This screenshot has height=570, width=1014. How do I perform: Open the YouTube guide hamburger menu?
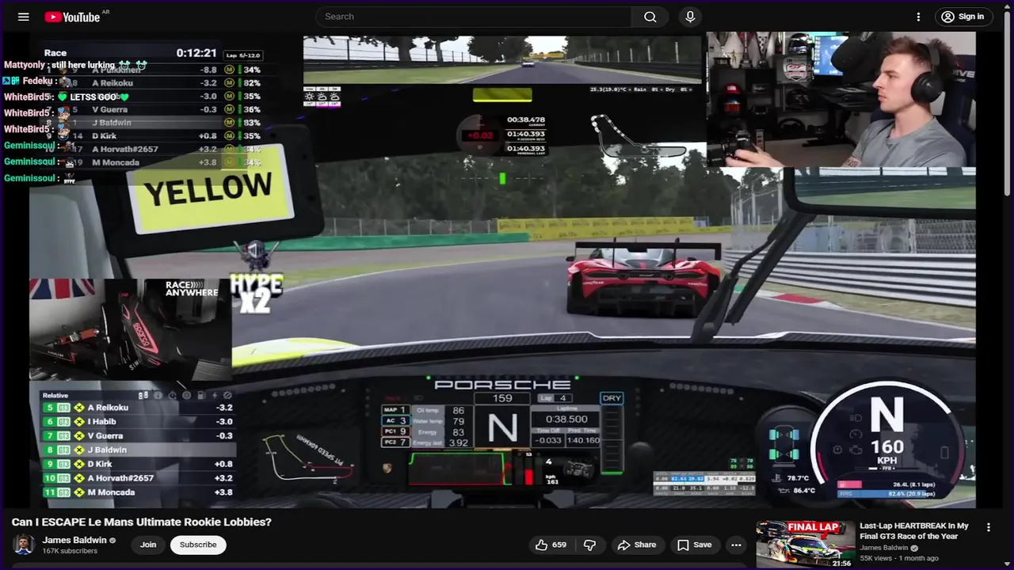[24, 17]
